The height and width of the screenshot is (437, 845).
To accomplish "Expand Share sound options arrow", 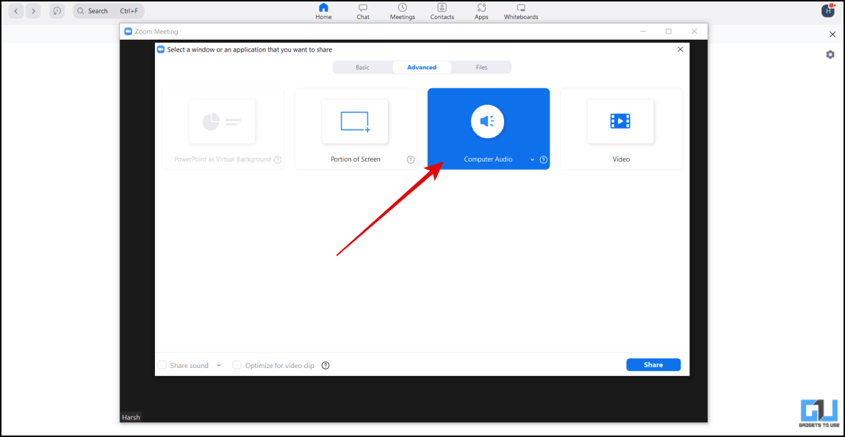I will 219,365.
